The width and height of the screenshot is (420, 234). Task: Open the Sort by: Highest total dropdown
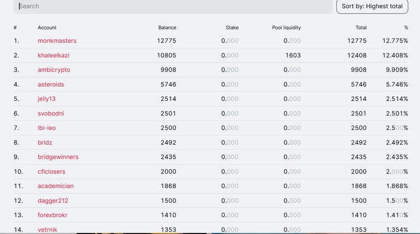coord(372,6)
